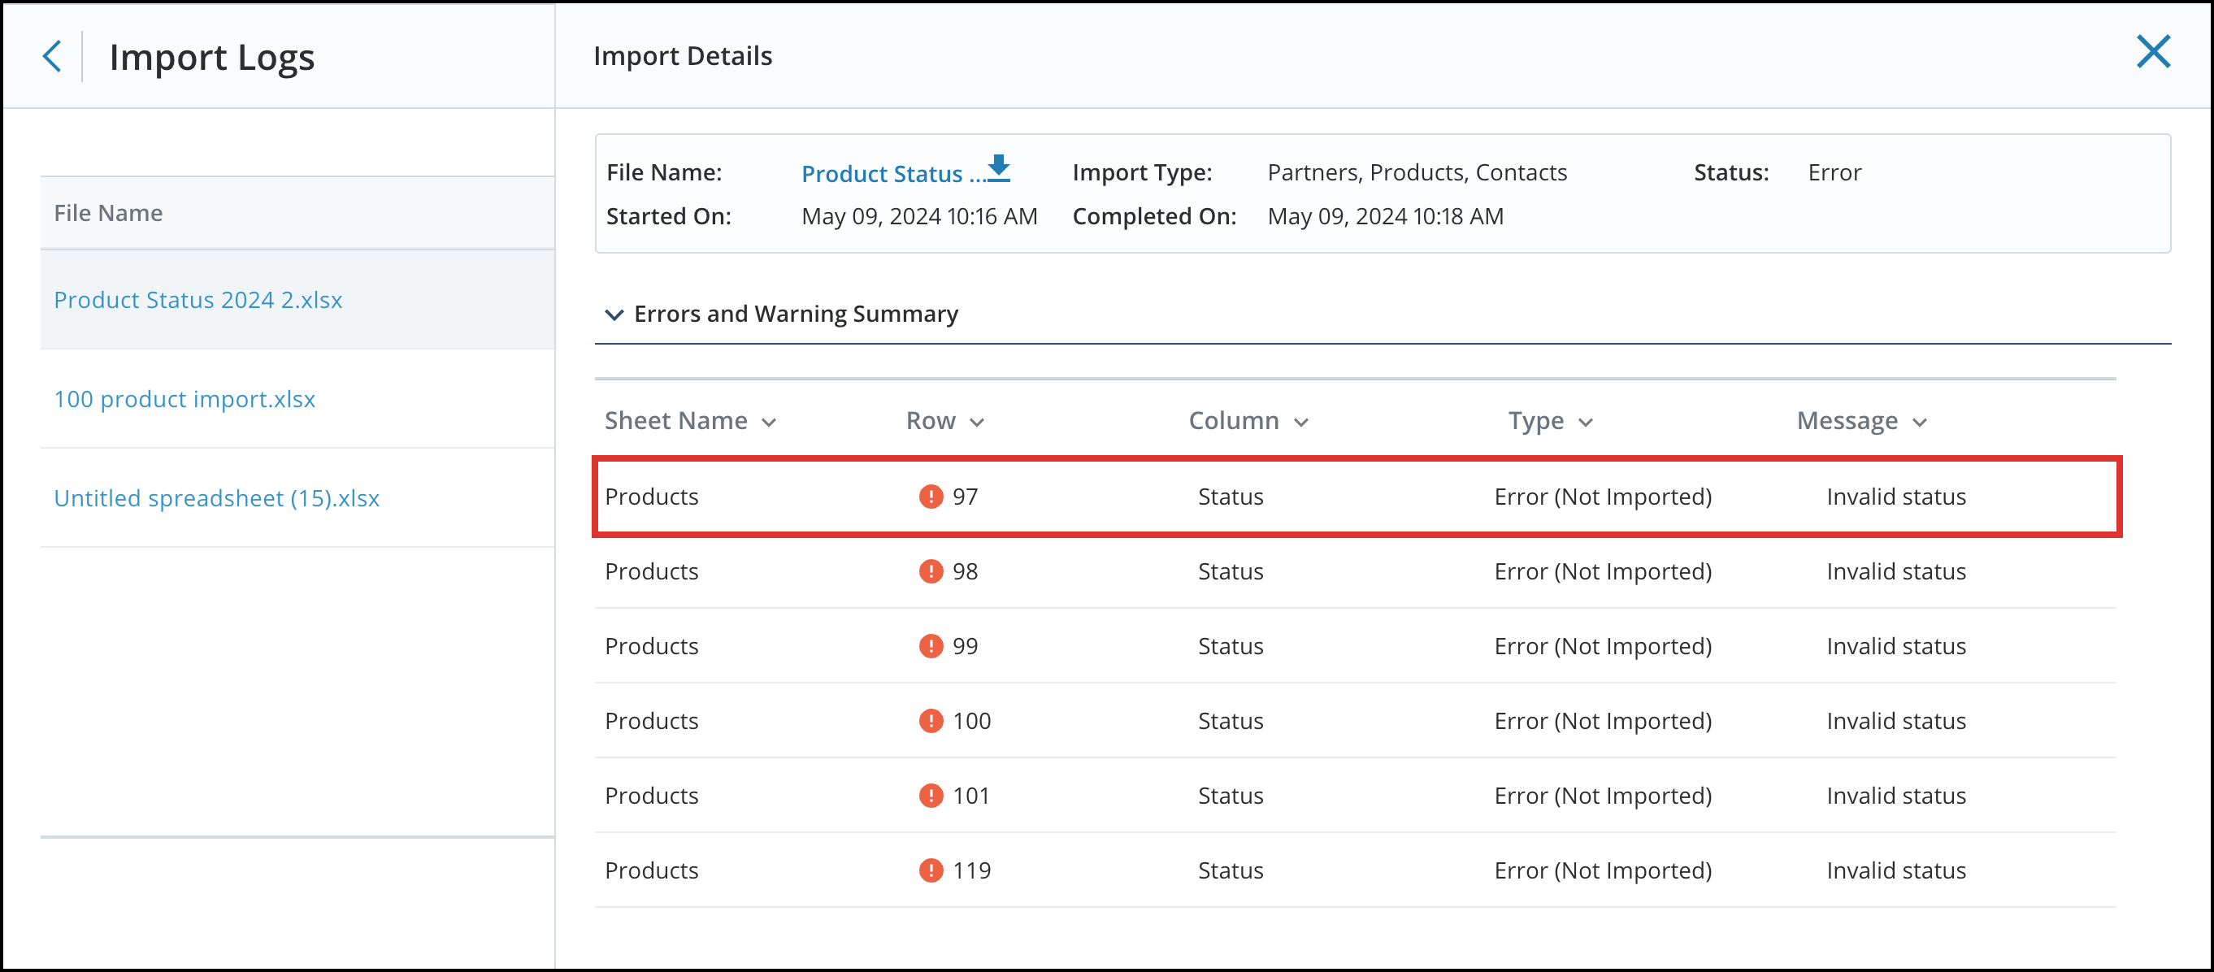
Task: Go back using the Import Logs arrow
Action: click(51, 57)
